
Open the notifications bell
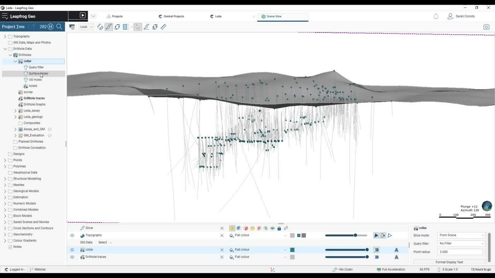click(x=436, y=16)
